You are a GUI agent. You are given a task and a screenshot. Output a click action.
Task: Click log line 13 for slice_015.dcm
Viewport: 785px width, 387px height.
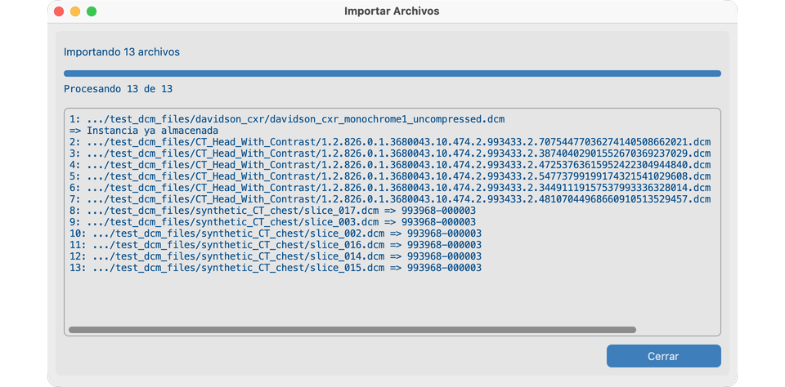276,268
